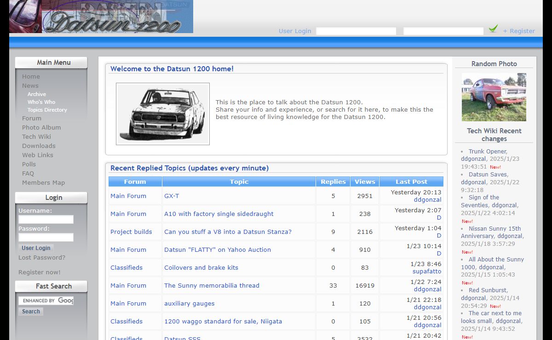Open Home in Main Menu
The image size is (552, 340).
point(31,77)
